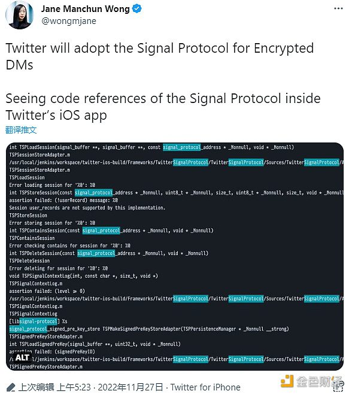Click the 翻译推文 translate tweet link
Image resolution: width=349 pixels, height=394 pixels.
click(x=21, y=130)
